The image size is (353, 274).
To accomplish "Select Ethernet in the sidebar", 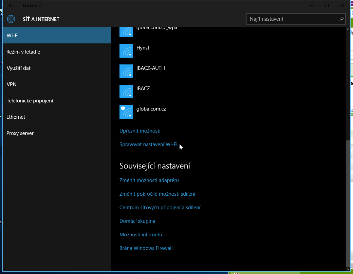I will point(16,117).
